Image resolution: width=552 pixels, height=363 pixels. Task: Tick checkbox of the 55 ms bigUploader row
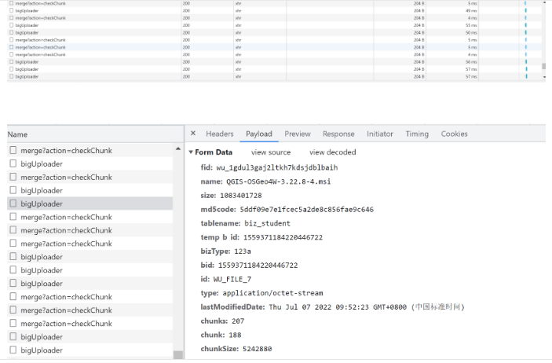[11, 25]
